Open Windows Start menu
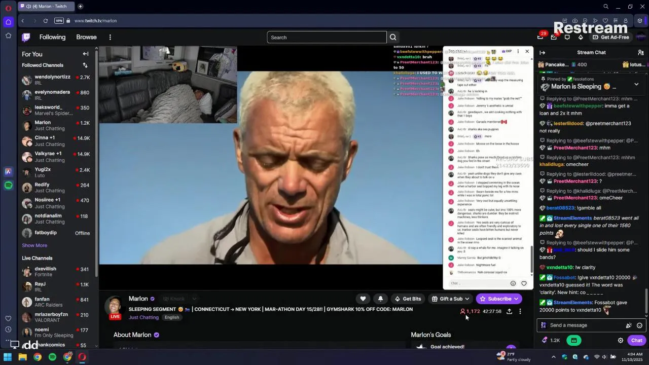The height and width of the screenshot is (365, 649). pos(8,357)
